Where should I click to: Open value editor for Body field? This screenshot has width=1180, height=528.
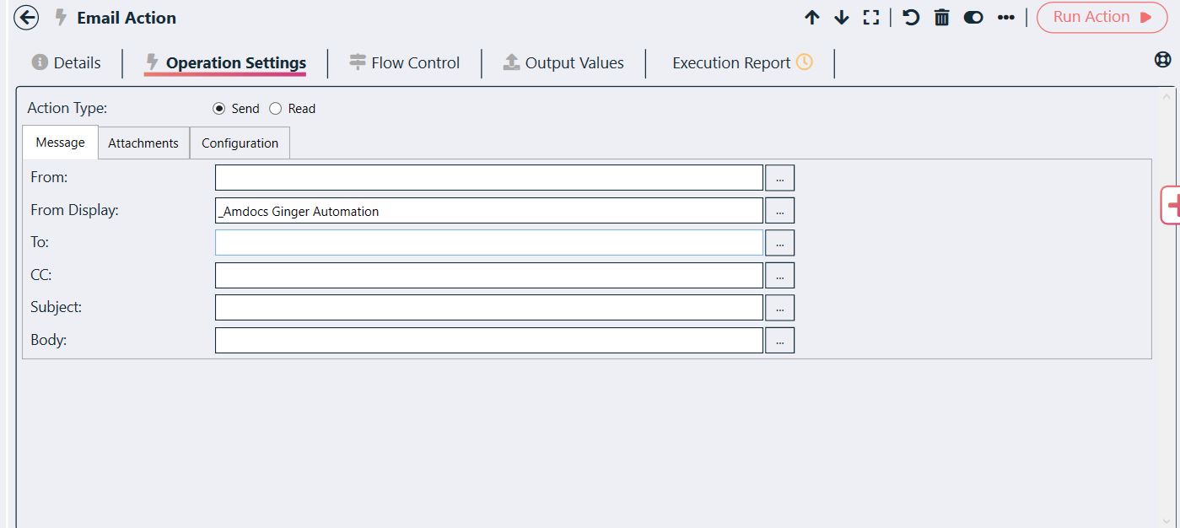pyautogui.click(x=780, y=341)
